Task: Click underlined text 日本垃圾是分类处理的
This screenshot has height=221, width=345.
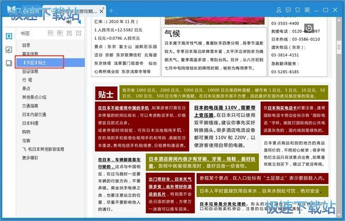Action: click(x=224, y=204)
